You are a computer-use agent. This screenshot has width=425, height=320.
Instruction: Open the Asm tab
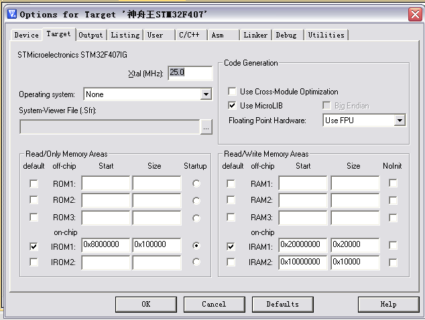tap(223, 35)
